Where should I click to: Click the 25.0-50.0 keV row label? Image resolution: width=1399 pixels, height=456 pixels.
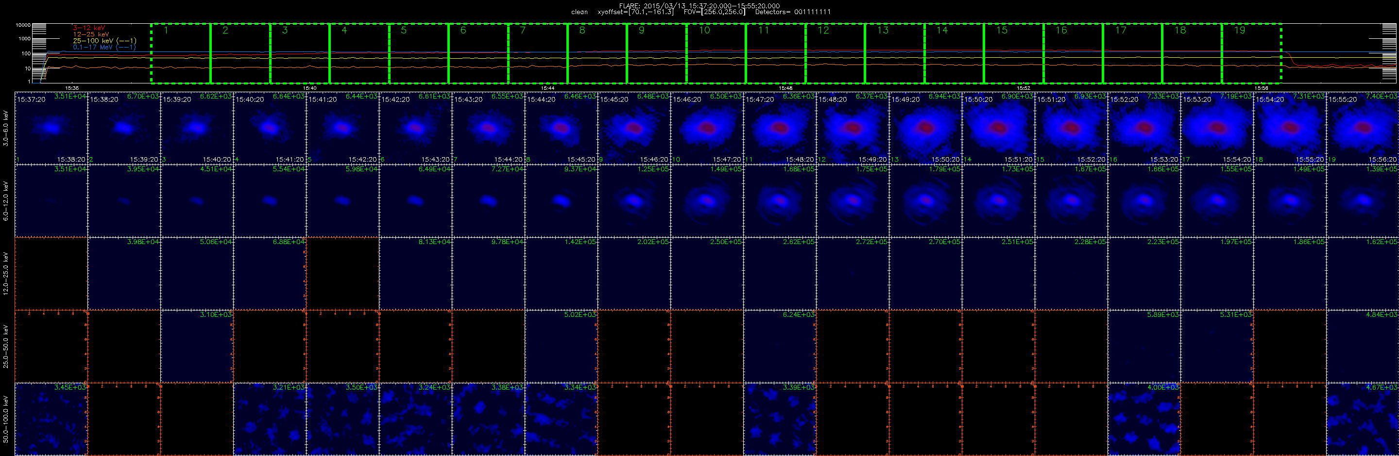(6, 346)
